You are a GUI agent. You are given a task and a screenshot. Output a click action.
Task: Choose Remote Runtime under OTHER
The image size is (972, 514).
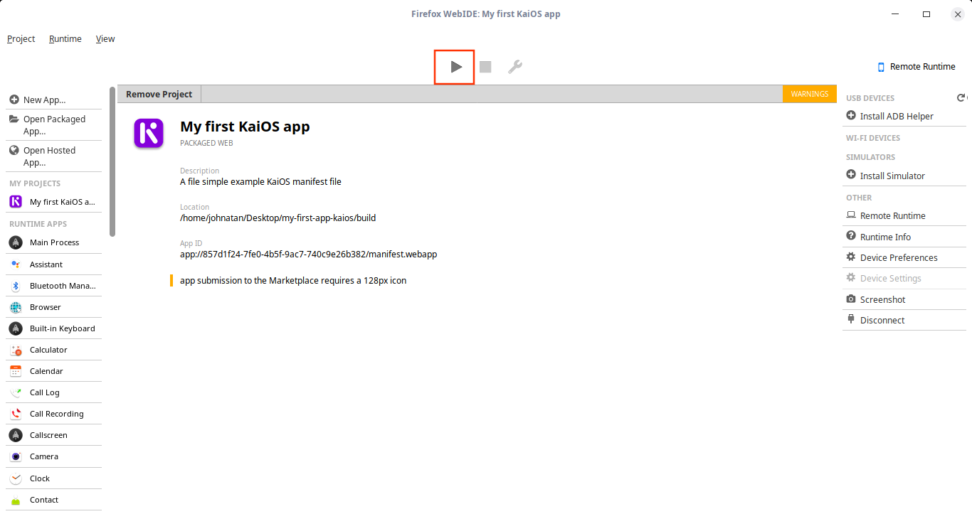904,215
